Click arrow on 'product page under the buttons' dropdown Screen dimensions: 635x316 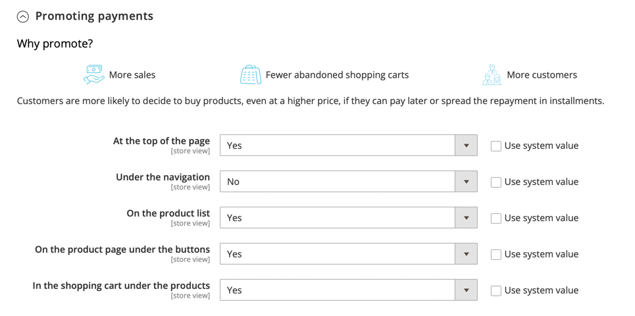(466, 254)
